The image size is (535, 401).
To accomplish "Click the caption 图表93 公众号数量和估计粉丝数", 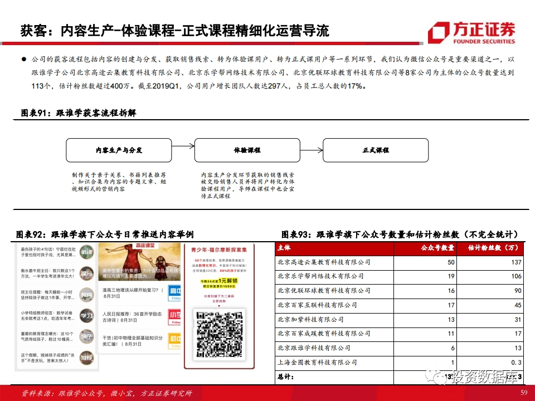I will tap(400, 234).
